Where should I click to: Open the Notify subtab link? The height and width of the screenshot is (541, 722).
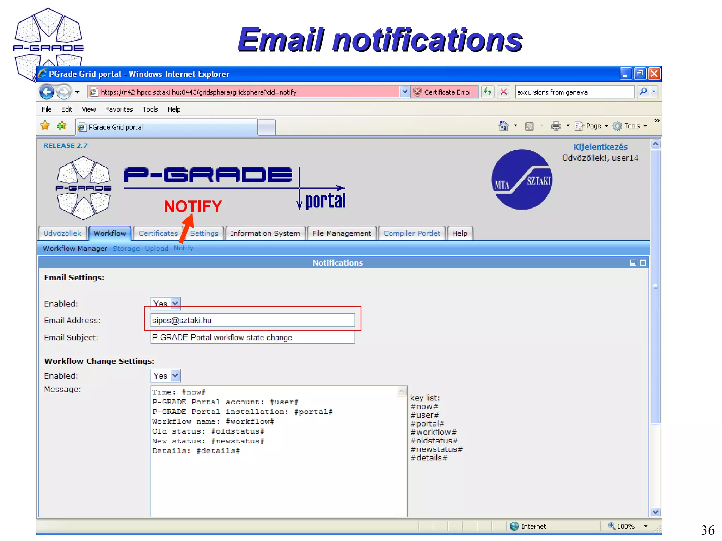(x=183, y=248)
